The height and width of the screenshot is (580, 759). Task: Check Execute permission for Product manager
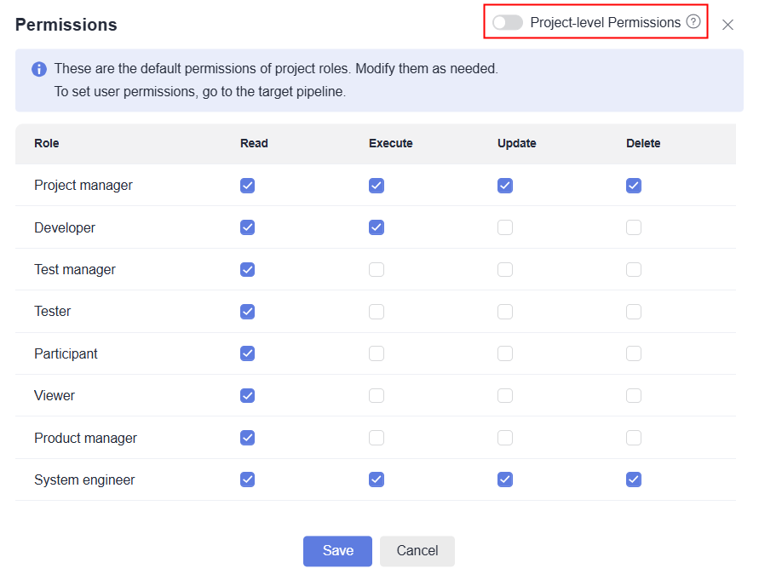tap(377, 438)
